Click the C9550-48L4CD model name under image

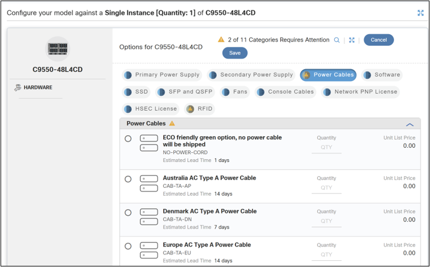[58, 70]
